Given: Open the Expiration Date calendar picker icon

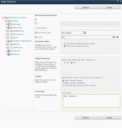Looking at the screenshot, I should (84, 33).
